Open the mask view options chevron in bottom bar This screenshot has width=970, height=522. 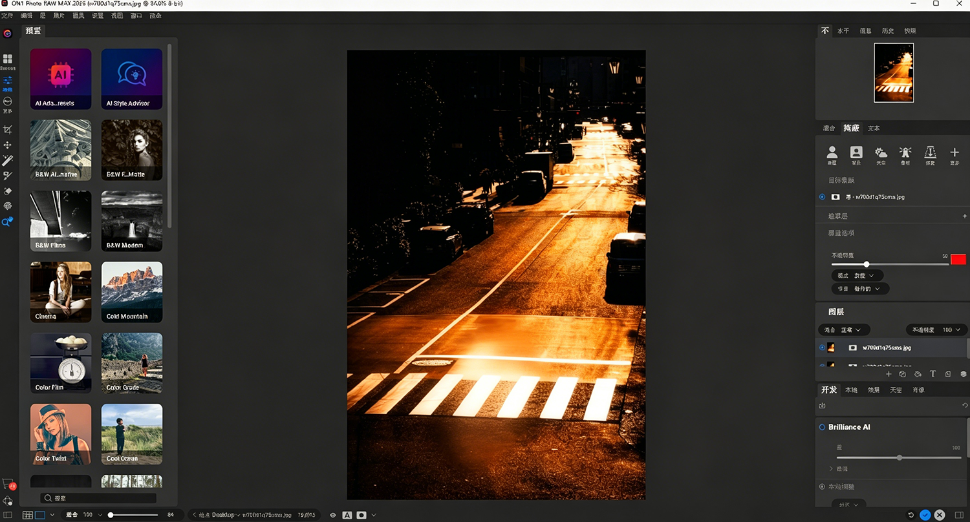(x=373, y=515)
